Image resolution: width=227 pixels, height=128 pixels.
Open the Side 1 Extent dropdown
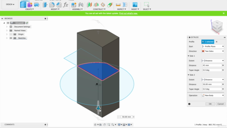213,61
